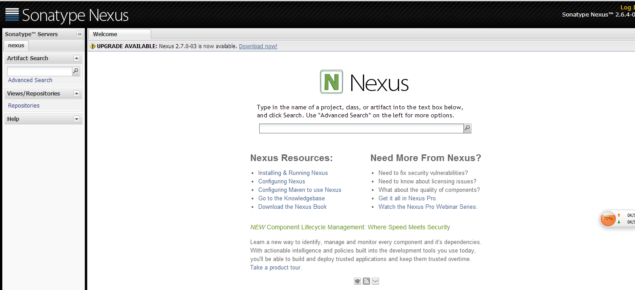Collapse the Views/Repositories section

[x=76, y=94]
